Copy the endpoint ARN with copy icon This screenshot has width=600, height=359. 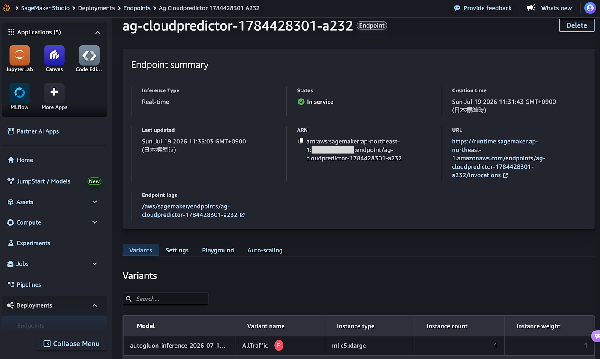[x=301, y=141]
